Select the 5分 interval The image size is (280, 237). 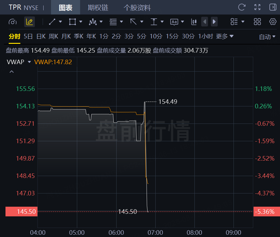click(141, 36)
